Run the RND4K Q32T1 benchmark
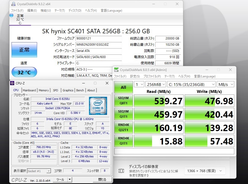Viewport: 248px width, 184px height. (124, 127)
